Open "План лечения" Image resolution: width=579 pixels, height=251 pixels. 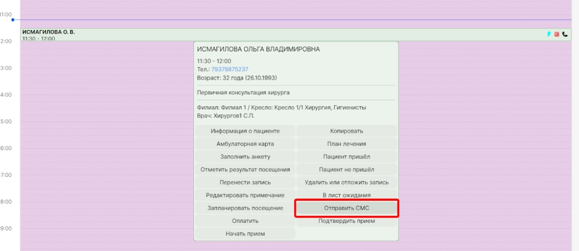347,144
